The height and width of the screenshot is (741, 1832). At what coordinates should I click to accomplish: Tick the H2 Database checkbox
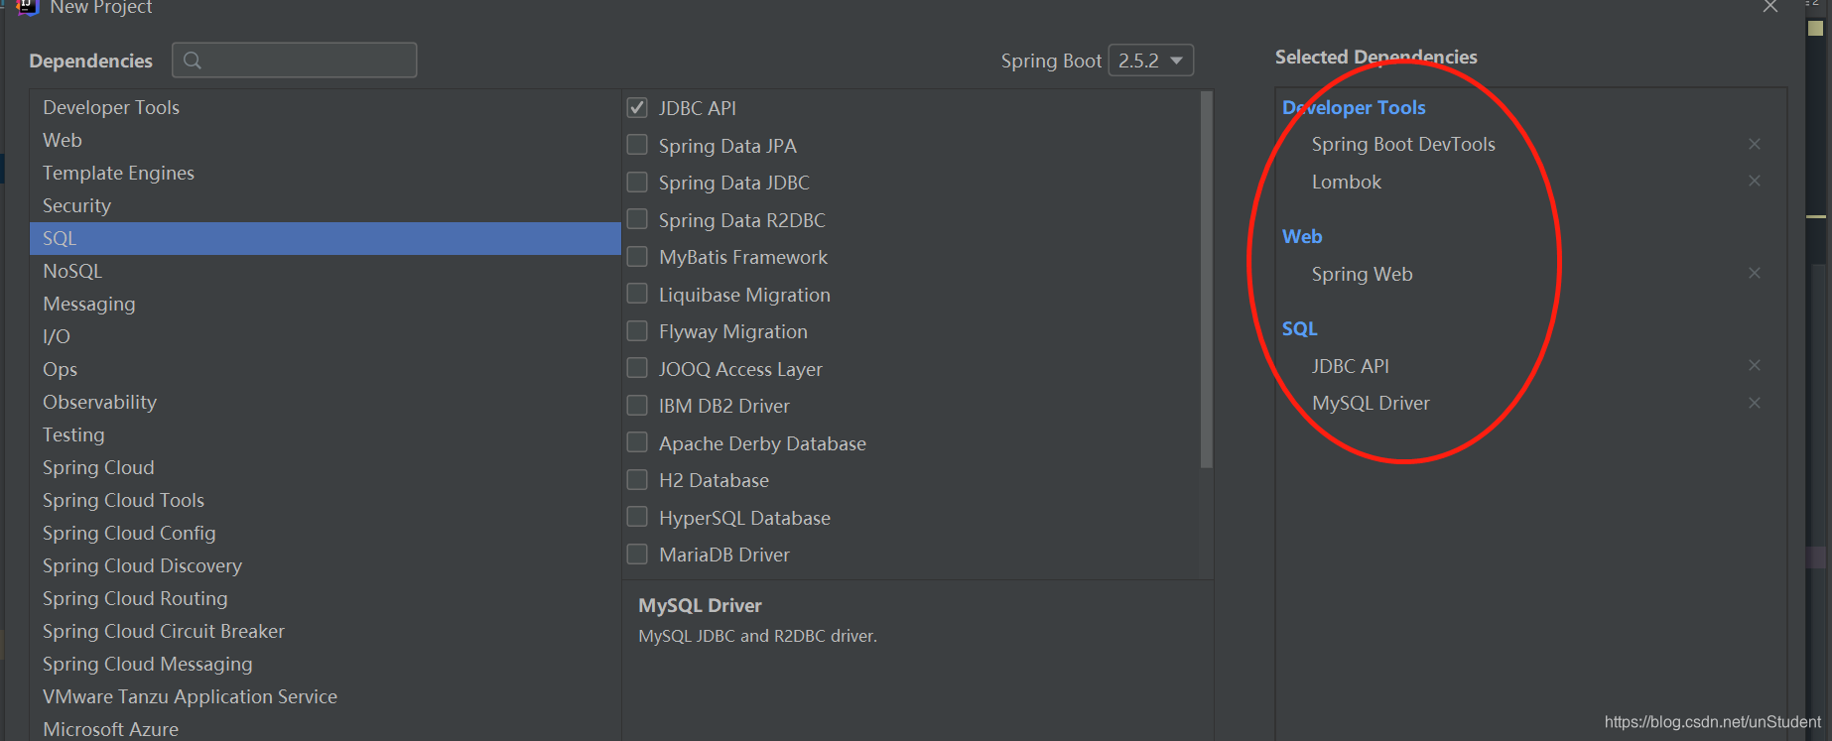pyautogui.click(x=637, y=479)
